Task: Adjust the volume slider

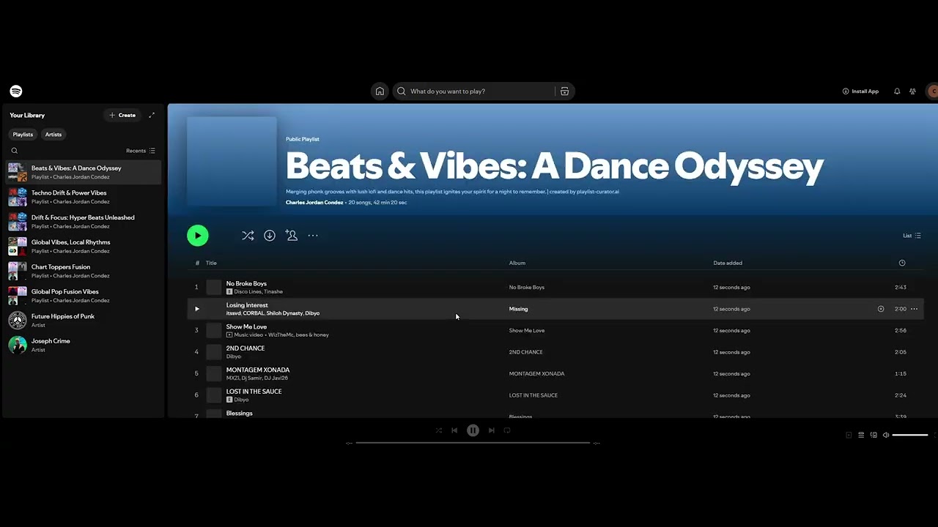Action: click(910, 435)
